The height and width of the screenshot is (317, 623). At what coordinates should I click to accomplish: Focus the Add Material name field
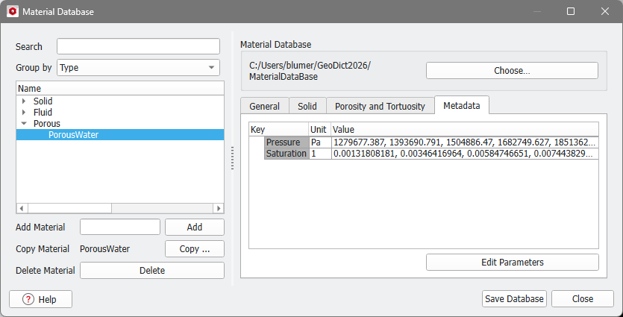tap(119, 227)
